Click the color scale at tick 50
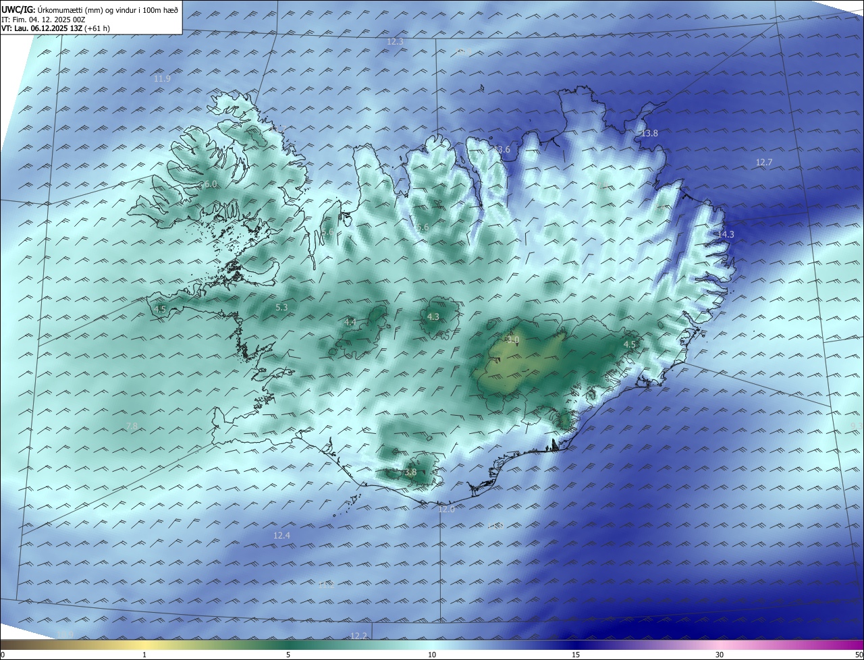 tap(859, 655)
